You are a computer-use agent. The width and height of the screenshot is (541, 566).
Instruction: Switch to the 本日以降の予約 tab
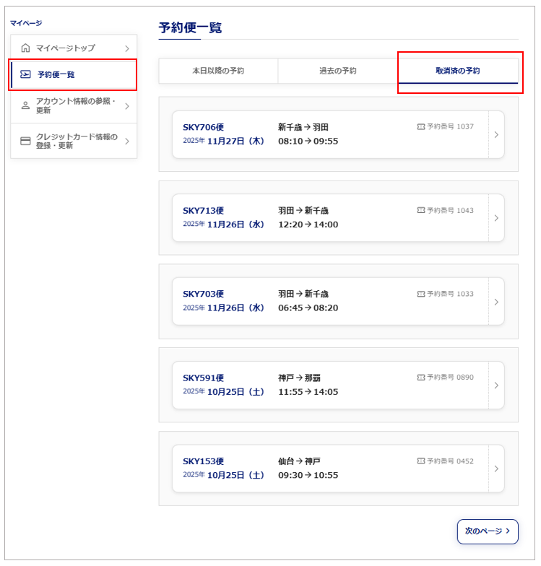pos(218,71)
